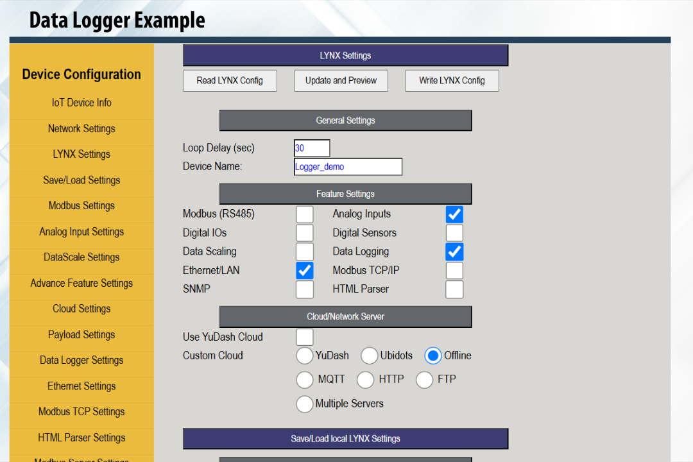693x462 pixels.
Task: Enable the SNMP feature checkbox
Action: (305, 289)
